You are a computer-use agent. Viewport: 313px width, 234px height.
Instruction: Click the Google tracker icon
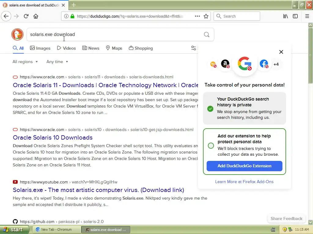(245, 64)
